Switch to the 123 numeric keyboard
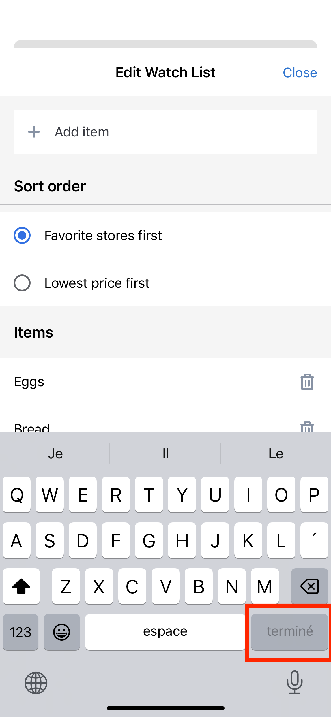This screenshot has width=331, height=717. coord(21,632)
